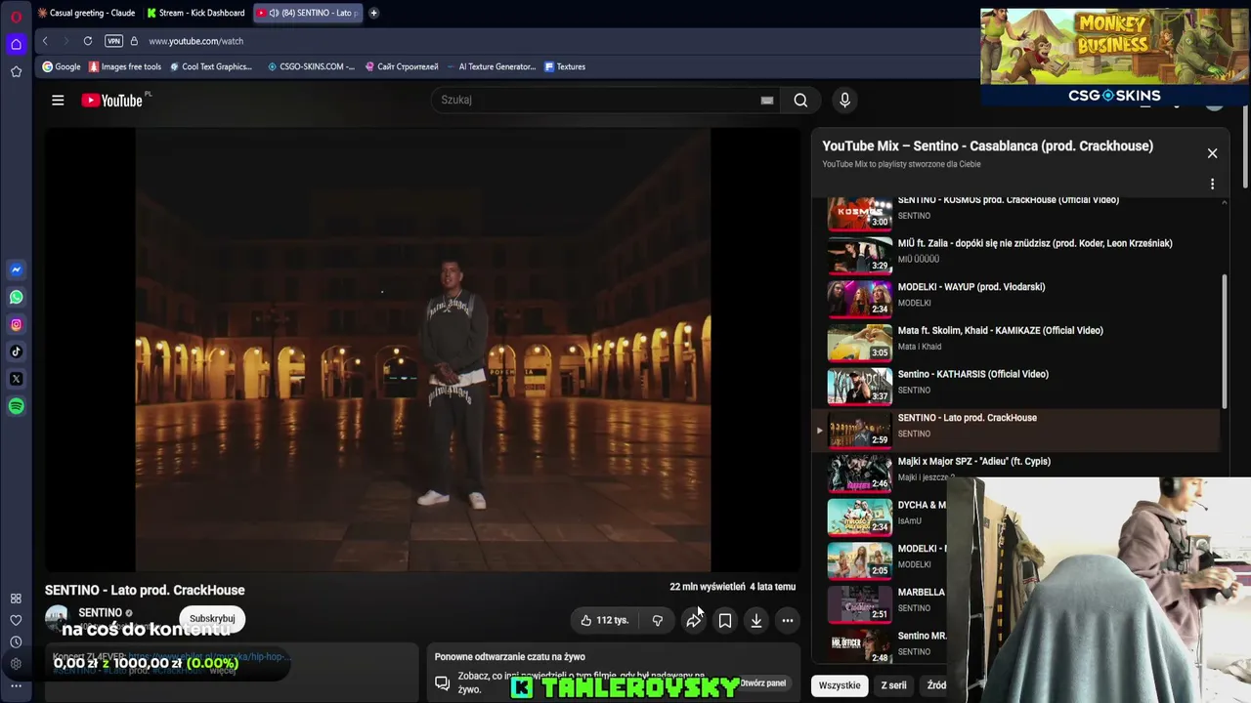The height and width of the screenshot is (703, 1251).
Task: Click the address bar URL
Action: pos(195,41)
